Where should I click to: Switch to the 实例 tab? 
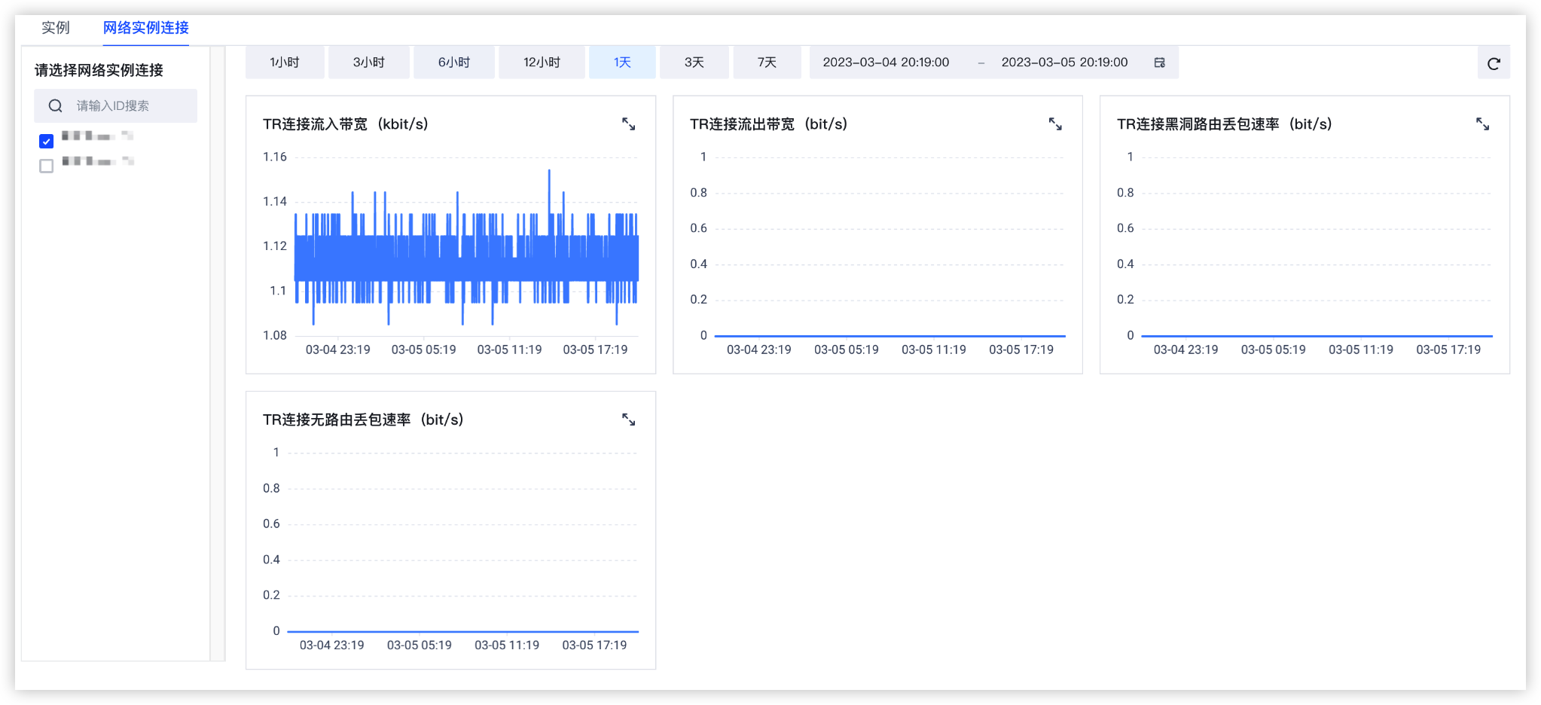tap(55, 28)
